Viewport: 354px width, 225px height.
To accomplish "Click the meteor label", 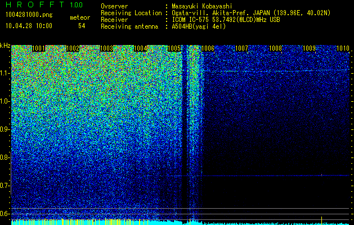I will (x=80, y=17).
